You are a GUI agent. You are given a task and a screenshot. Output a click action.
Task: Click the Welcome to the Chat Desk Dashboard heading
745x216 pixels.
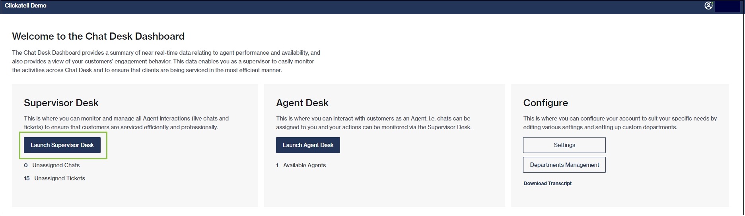tap(98, 36)
